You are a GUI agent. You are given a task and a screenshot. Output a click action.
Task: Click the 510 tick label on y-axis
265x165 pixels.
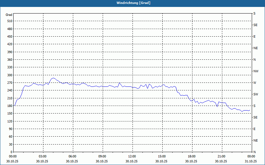pos(10,21)
